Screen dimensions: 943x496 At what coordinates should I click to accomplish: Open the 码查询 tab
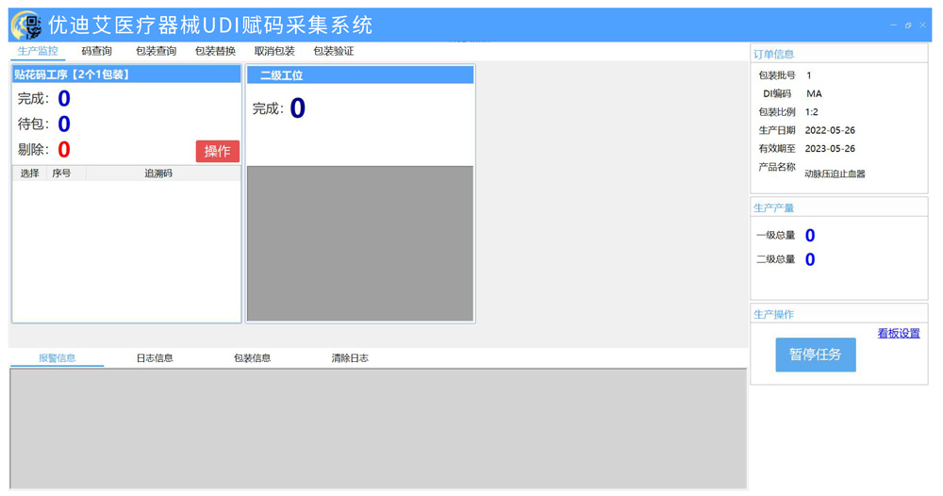click(97, 51)
